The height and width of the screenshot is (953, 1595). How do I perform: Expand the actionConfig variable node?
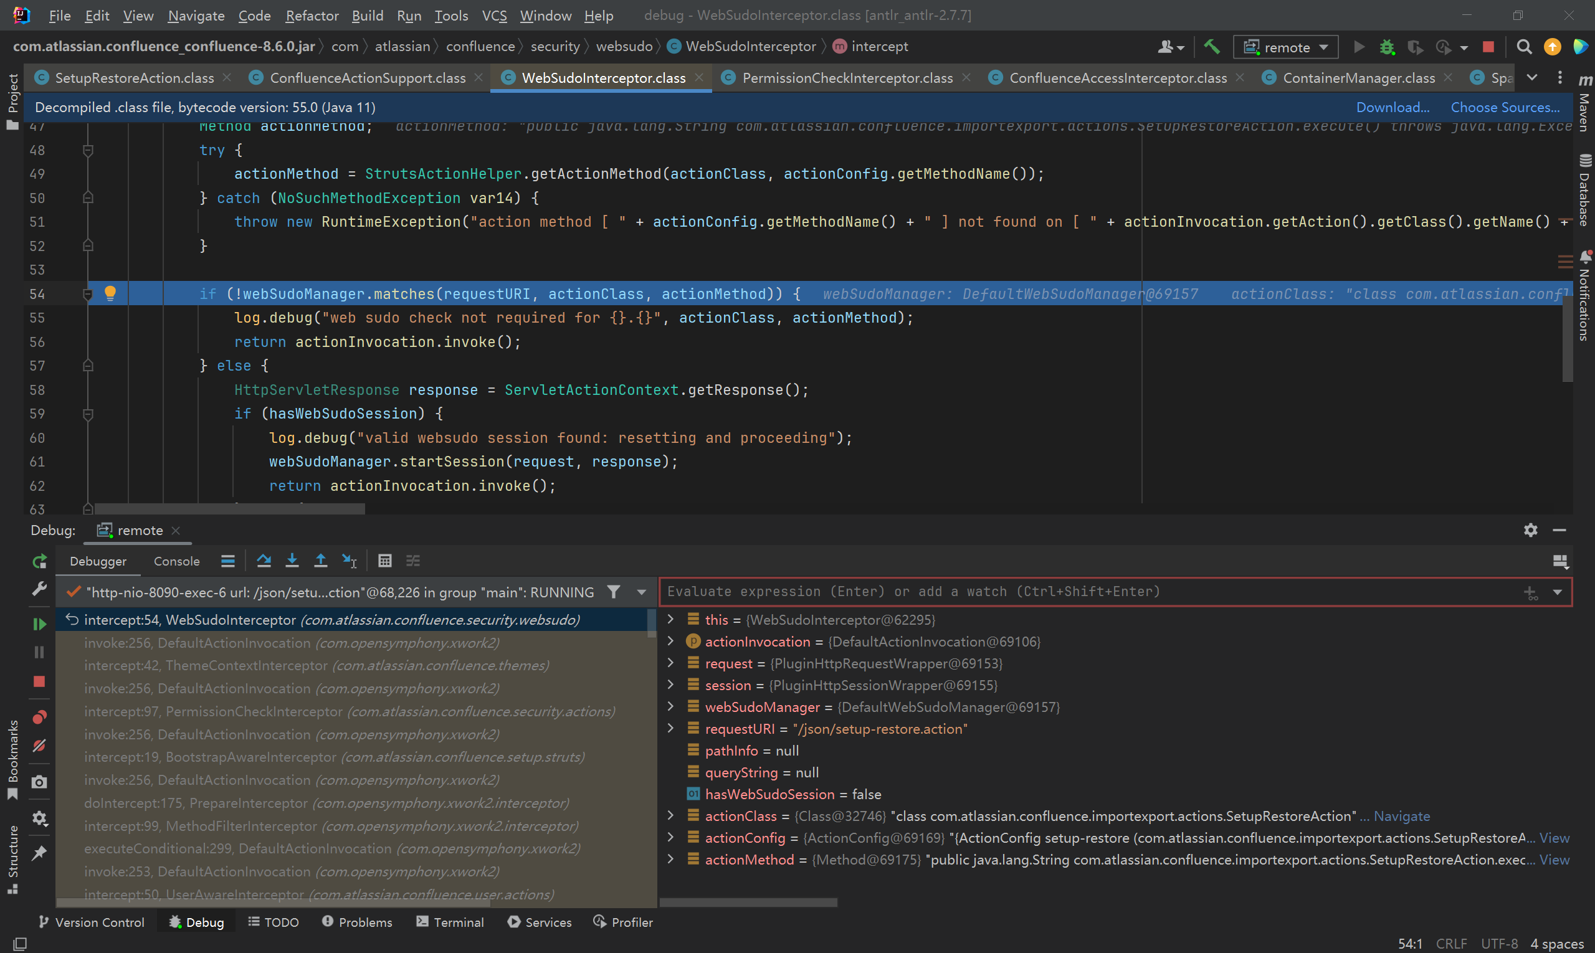pyautogui.click(x=670, y=837)
